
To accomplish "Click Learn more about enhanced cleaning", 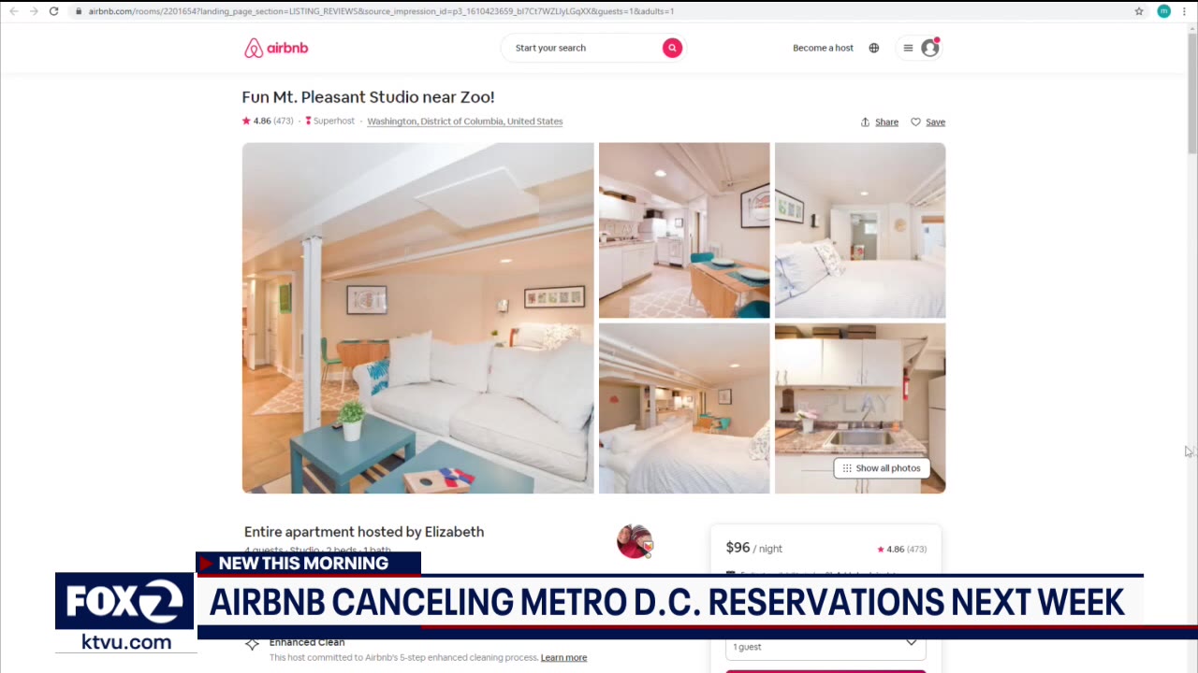I will pyautogui.click(x=563, y=657).
